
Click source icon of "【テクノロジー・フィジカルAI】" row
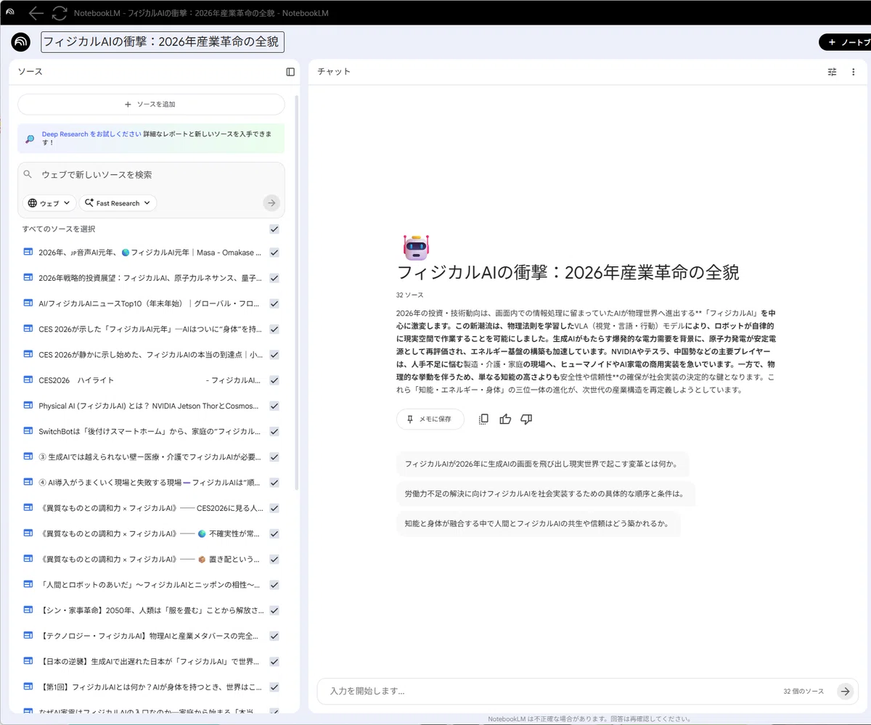point(28,636)
